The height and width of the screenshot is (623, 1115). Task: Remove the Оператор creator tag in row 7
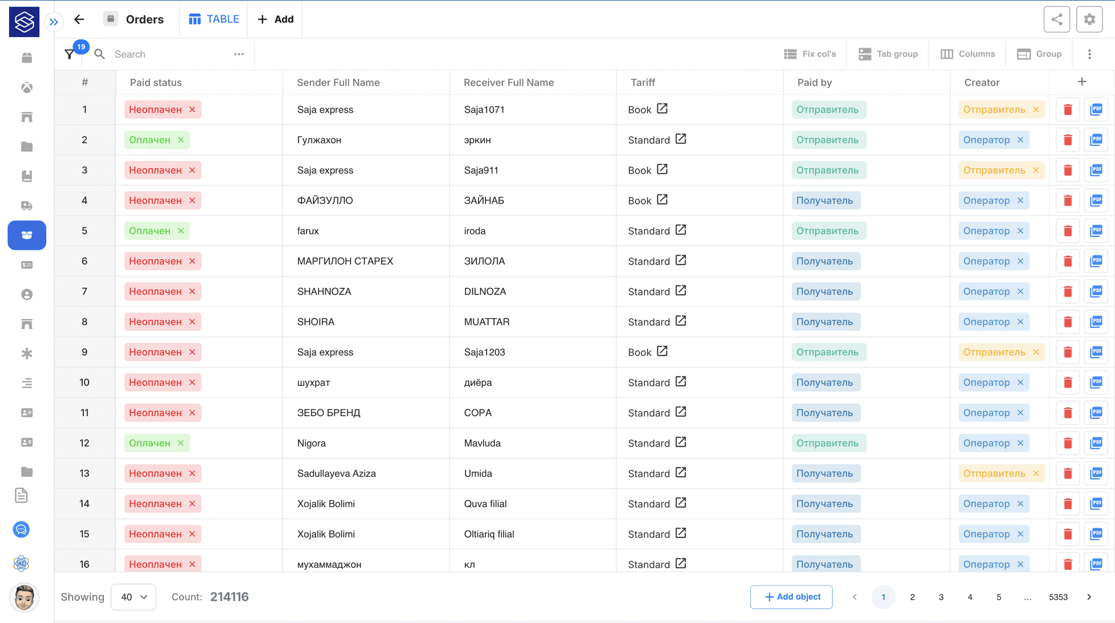click(x=1021, y=292)
